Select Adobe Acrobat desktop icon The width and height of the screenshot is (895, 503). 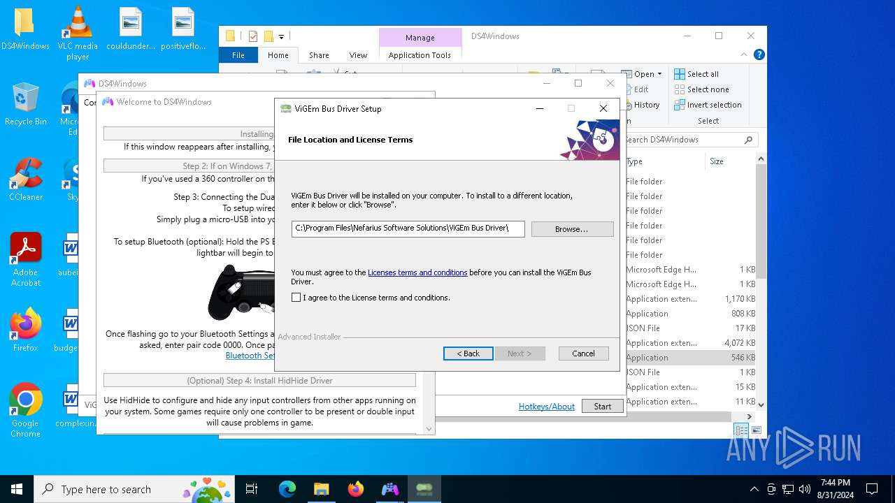25,260
